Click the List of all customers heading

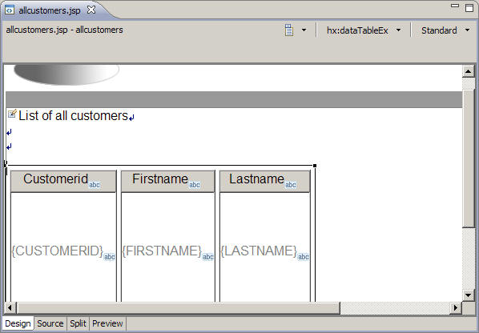[x=73, y=116]
